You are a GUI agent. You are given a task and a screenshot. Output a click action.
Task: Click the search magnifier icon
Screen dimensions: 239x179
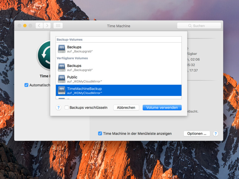[190, 26]
